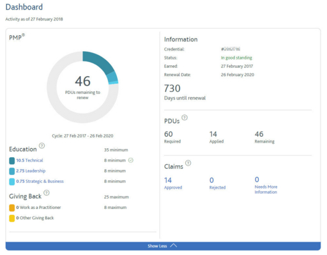This screenshot has height=255, width=327.
Task: Click the green checkmark beside Technical minimum
Action: [131, 160]
